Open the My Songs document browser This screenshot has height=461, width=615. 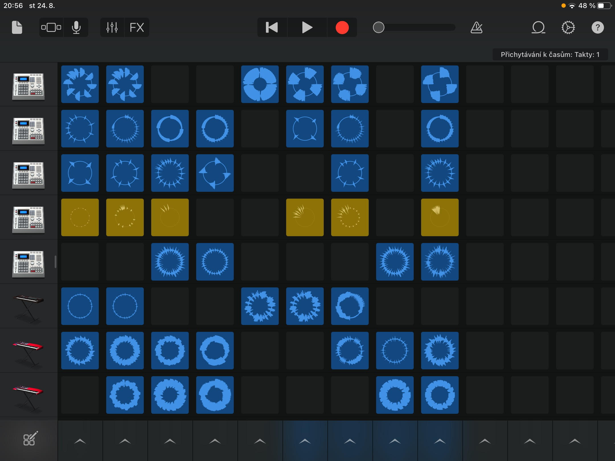17,28
